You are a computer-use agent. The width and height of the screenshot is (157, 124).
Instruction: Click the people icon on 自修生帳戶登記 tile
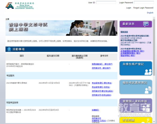[148, 72]
